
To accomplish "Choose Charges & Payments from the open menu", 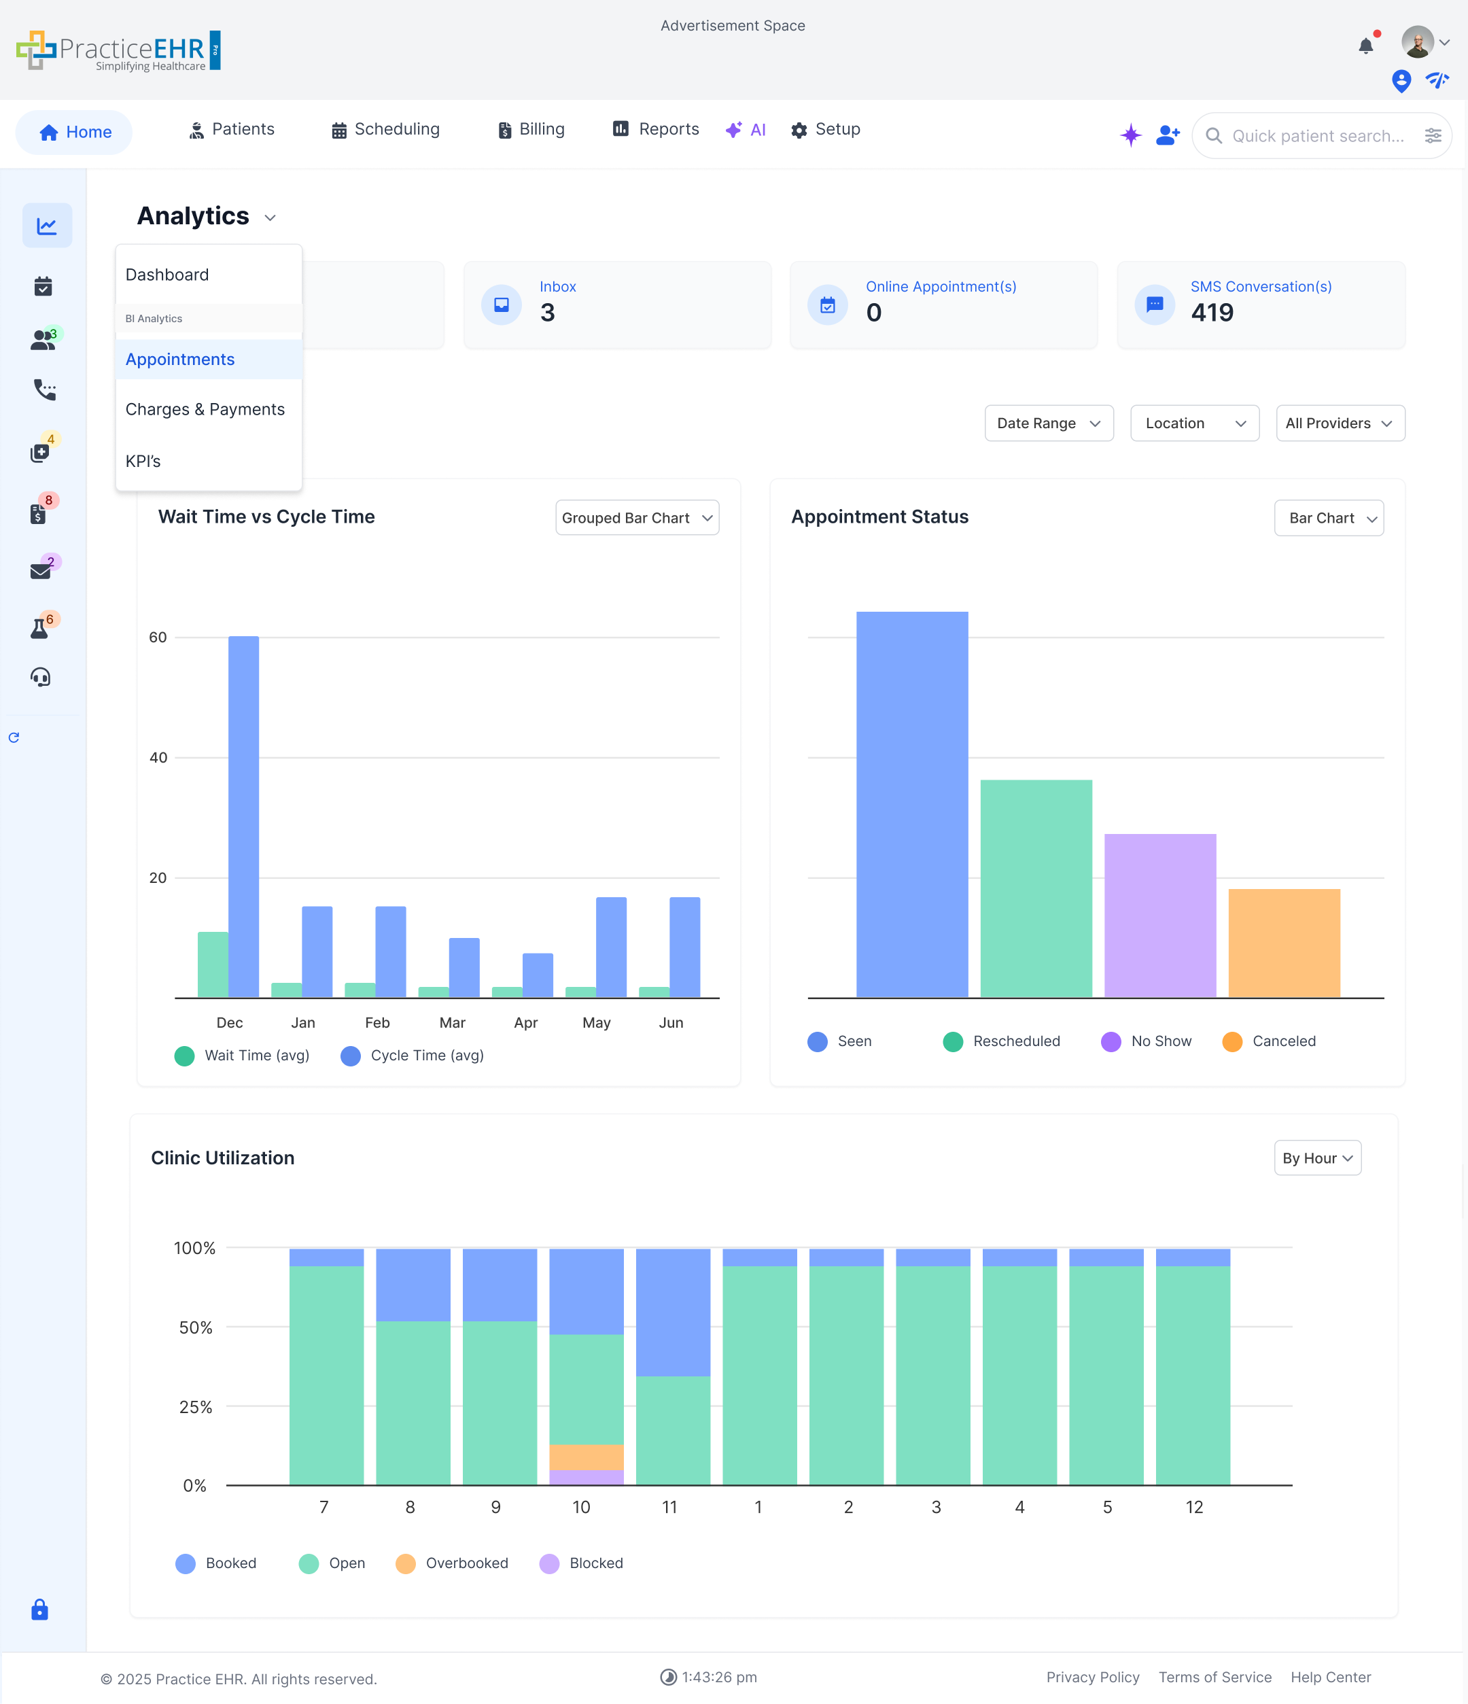I will 206,408.
